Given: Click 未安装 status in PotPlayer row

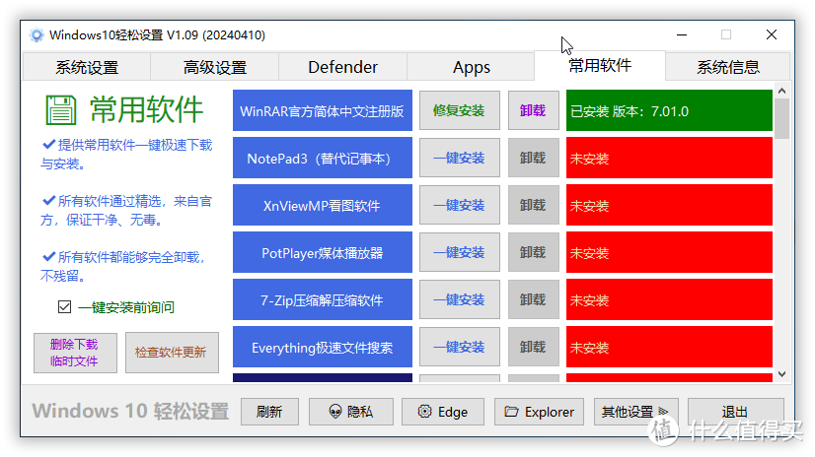Looking at the screenshot, I should pos(669,252).
